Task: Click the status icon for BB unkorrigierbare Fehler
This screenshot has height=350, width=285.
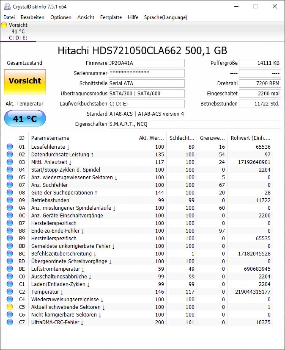Action: [10, 246]
